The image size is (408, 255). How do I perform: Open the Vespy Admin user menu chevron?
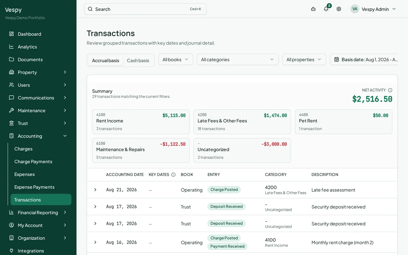(x=394, y=9)
